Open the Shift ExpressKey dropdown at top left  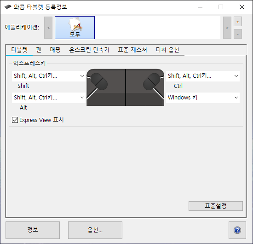tap(49, 76)
